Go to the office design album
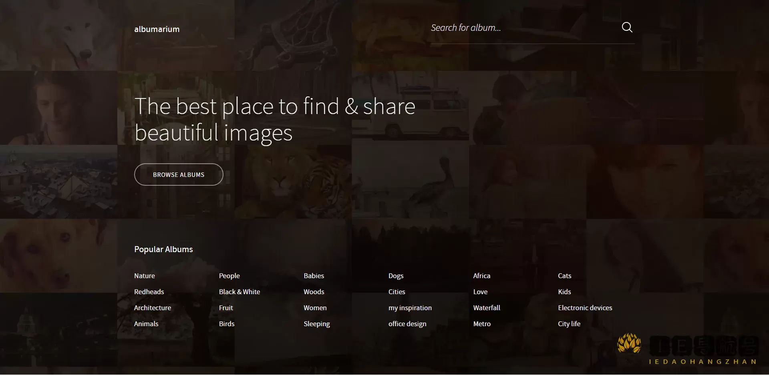 pyautogui.click(x=407, y=324)
